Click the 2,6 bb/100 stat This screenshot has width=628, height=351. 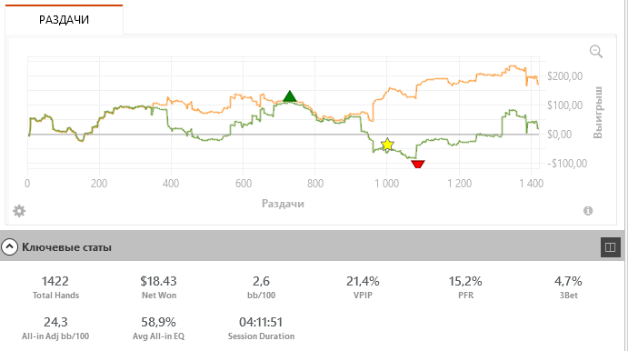click(x=261, y=287)
